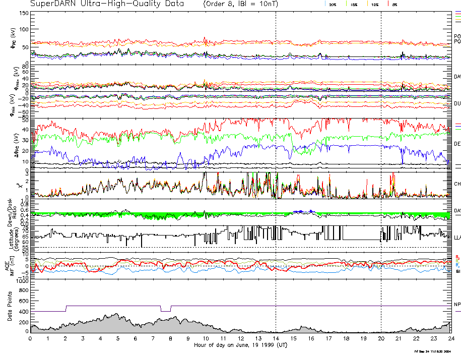Click the Hour of day x-axis label
This screenshot has height=353, width=461.
(240, 345)
